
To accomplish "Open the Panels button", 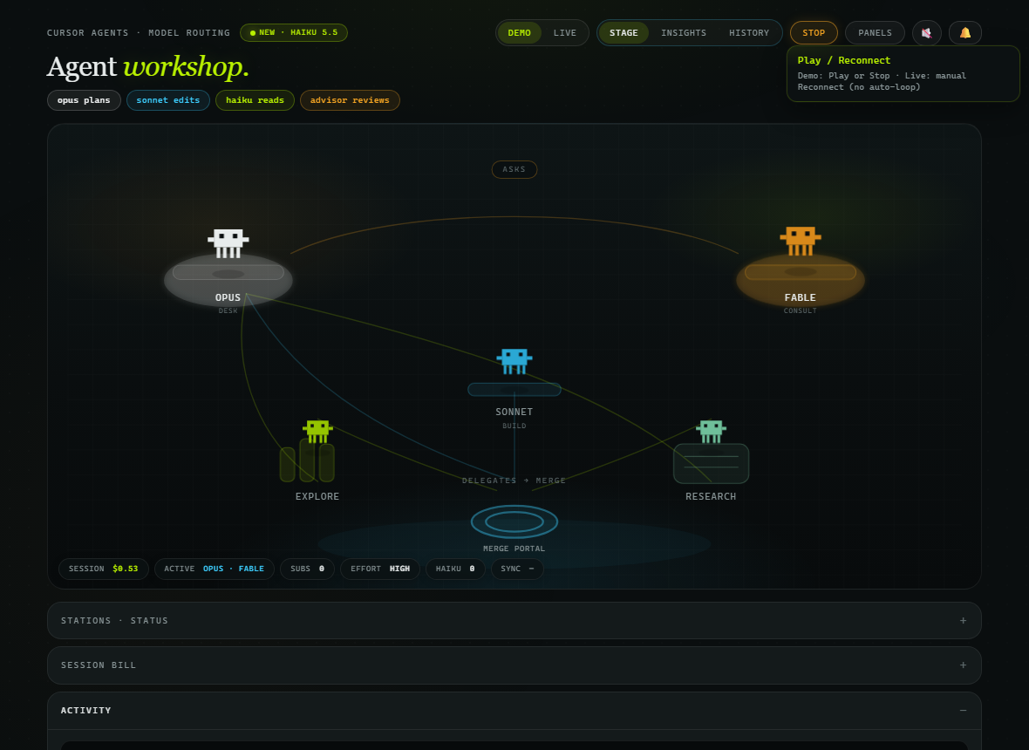I will point(875,33).
